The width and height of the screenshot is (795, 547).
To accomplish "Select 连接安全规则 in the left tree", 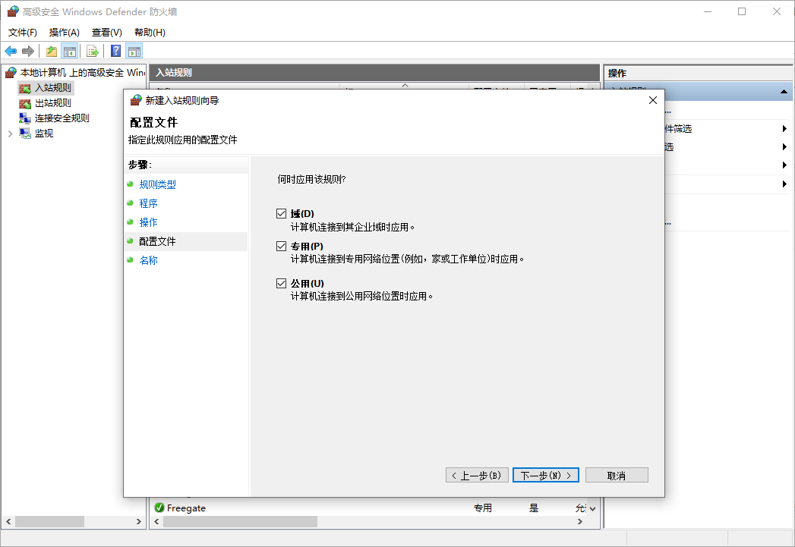I will click(x=62, y=118).
